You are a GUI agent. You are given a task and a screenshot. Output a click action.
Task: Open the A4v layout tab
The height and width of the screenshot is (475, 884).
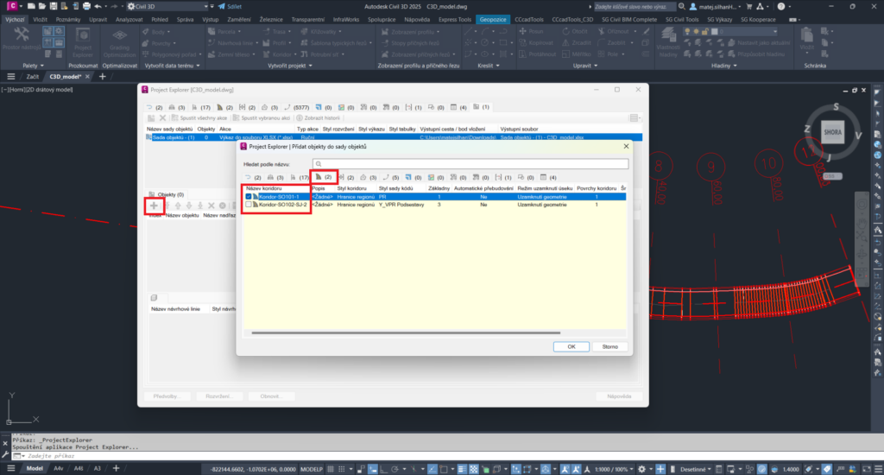pyautogui.click(x=59, y=468)
